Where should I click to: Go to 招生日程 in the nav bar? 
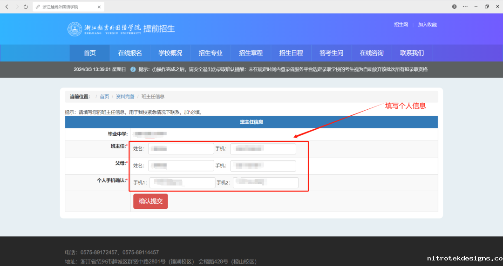[x=291, y=53]
